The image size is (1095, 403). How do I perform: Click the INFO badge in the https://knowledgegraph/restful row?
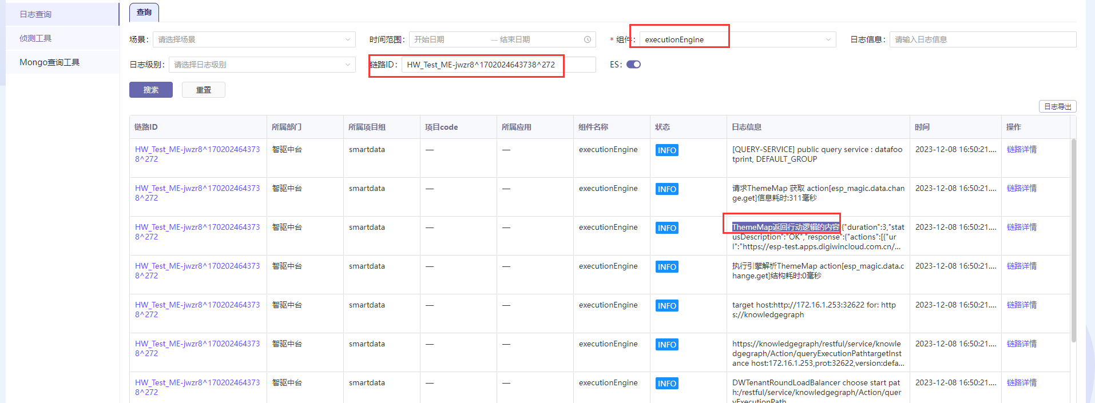667,345
